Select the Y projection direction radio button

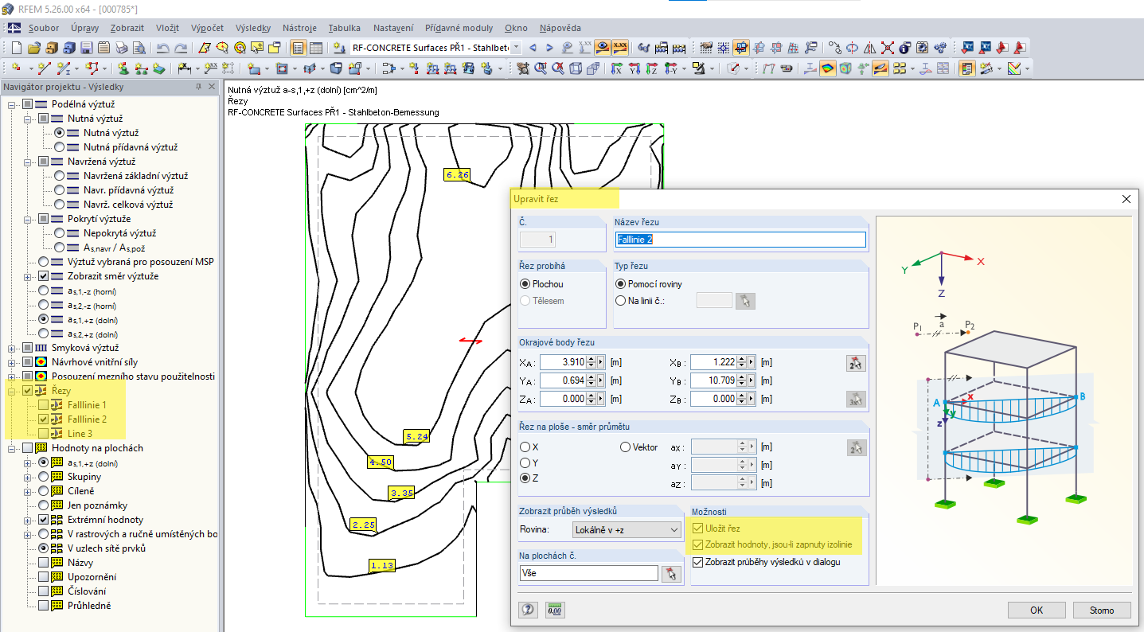[x=525, y=462]
